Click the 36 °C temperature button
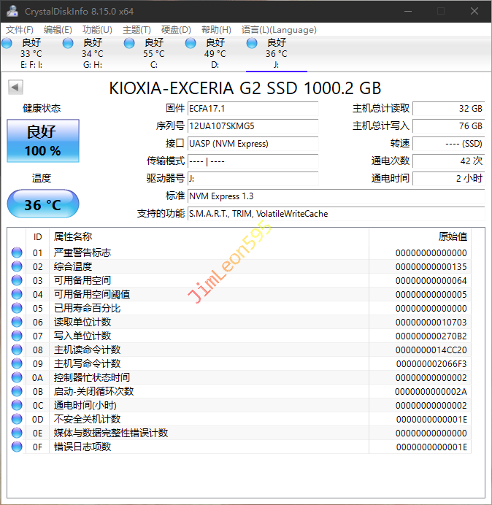 tap(43, 204)
